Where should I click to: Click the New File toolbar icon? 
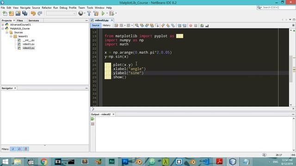[x=5, y=13]
